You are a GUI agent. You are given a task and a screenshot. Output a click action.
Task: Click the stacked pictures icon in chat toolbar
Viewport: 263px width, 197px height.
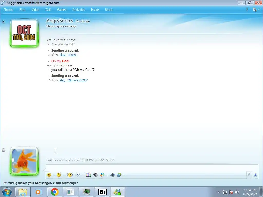tap(119, 175)
